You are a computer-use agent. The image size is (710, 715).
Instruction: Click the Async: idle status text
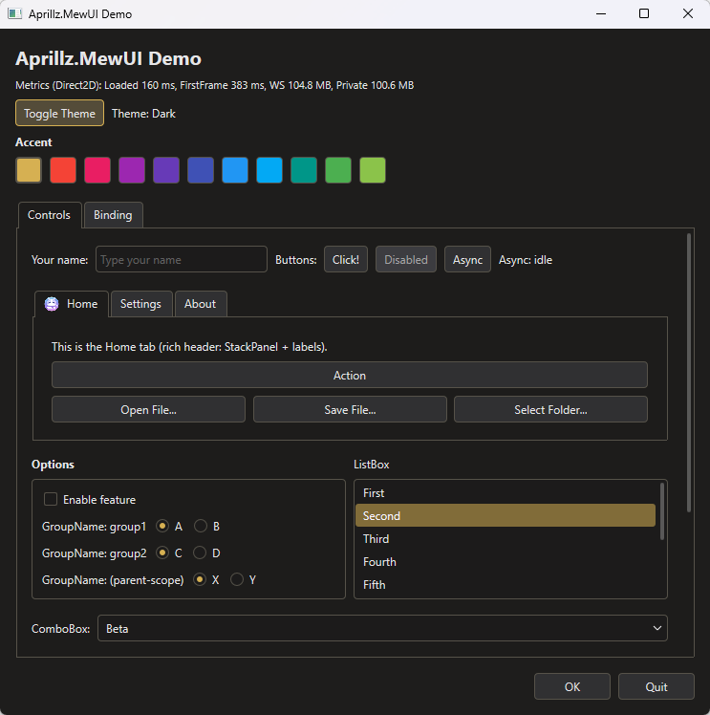tap(526, 259)
